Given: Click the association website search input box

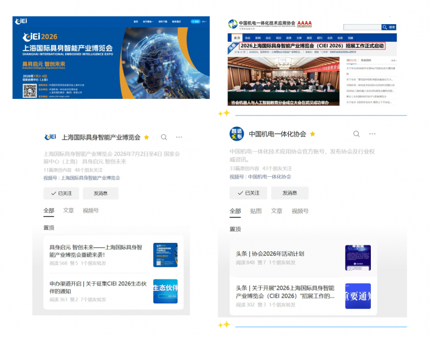Looking at the screenshot, I should 362,27.
